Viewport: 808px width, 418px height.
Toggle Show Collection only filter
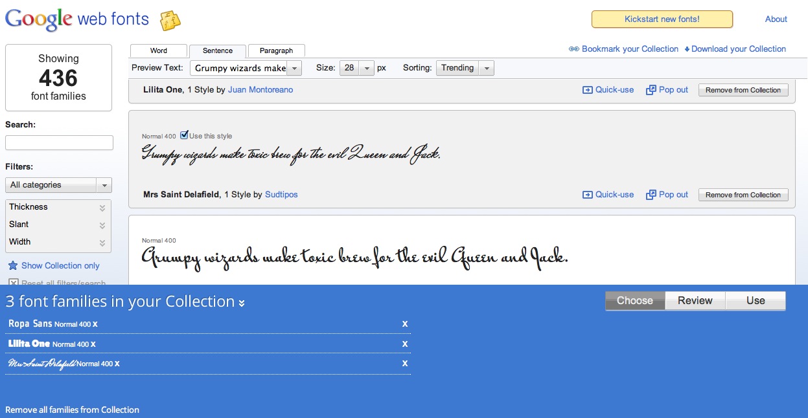[60, 265]
